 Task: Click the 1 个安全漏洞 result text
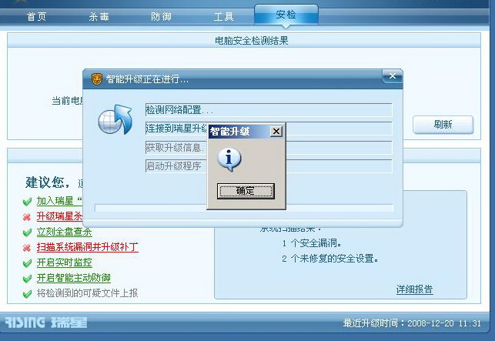click(312, 243)
